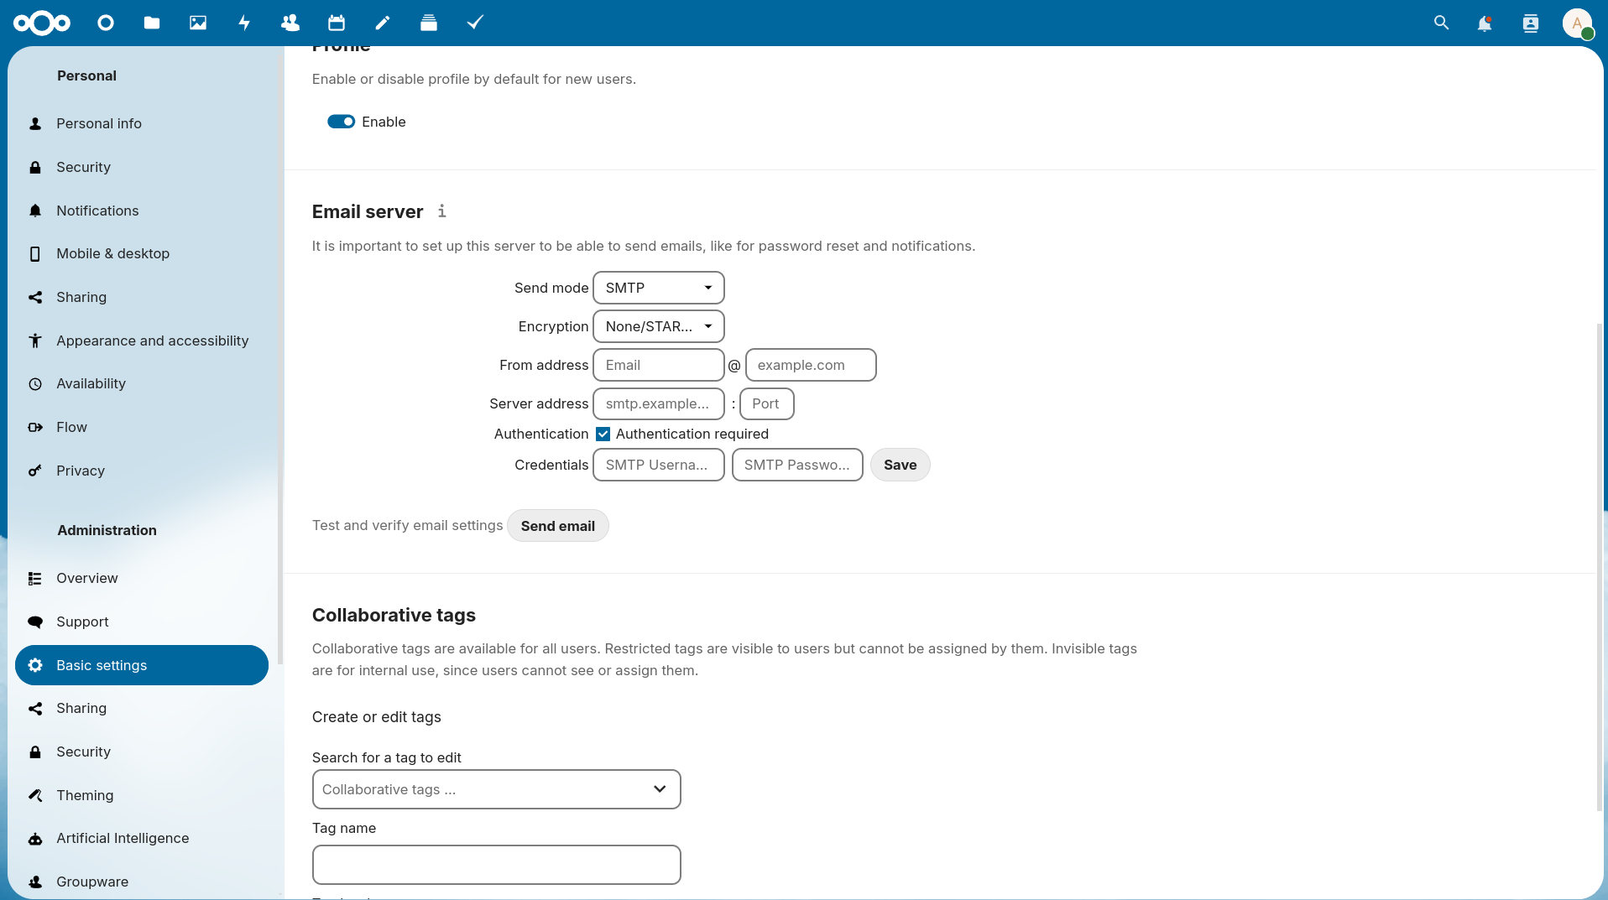Open Personal info settings
1608x900 pixels.
click(99, 123)
